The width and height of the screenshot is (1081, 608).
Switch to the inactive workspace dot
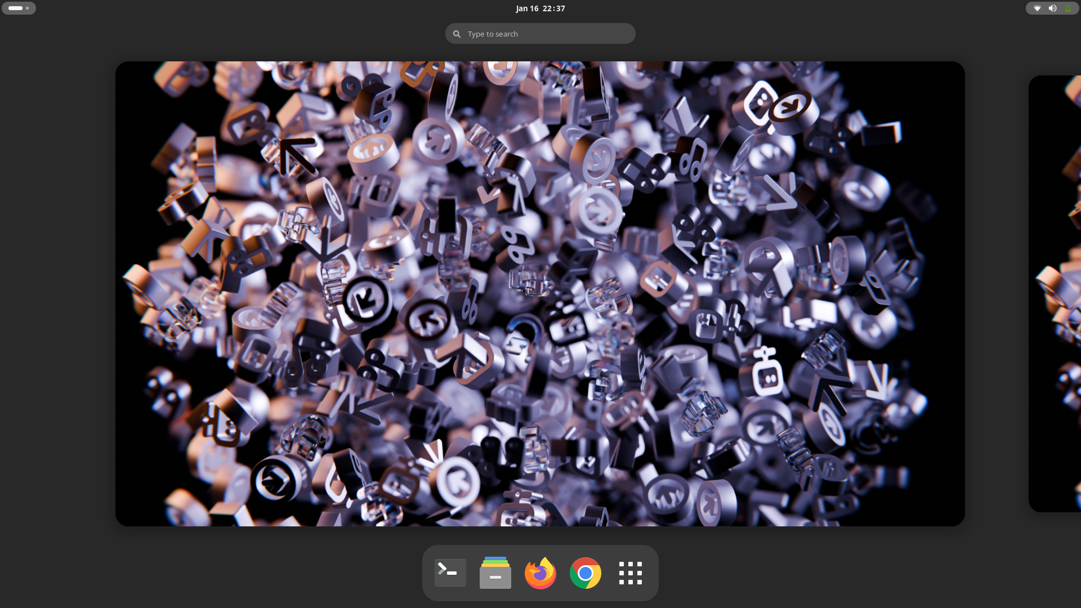(x=27, y=8)
